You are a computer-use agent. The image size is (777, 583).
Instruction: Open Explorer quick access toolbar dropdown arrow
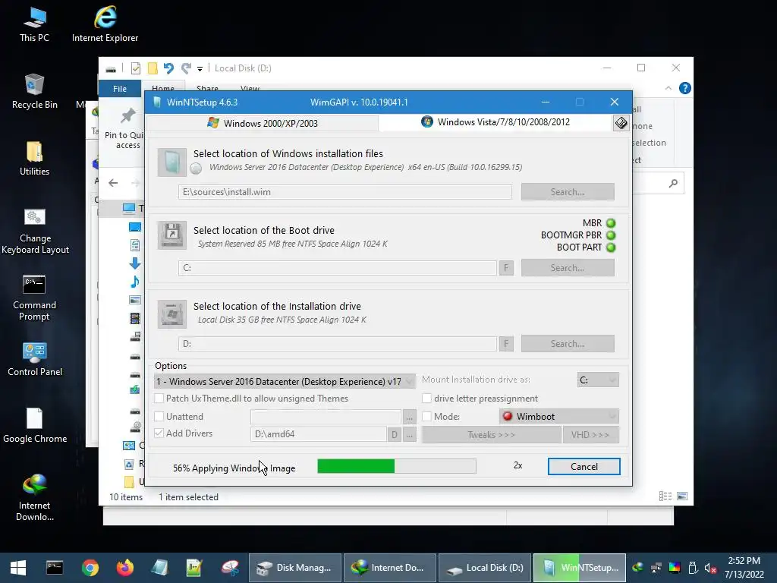coord(200,68)
